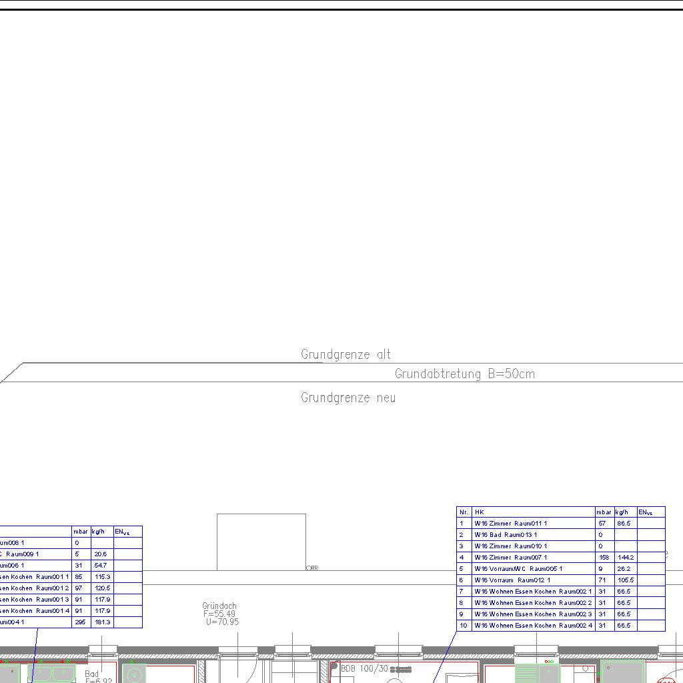Screen dimensions: 683x683
Task: Select the 295 mbar cell in left table
Action: pyautogui.click(x=80, y=622)
